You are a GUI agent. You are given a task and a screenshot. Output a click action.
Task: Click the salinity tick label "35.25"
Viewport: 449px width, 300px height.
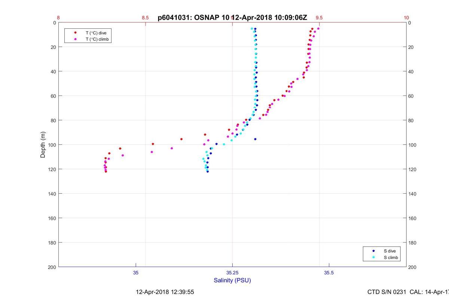(232, 273)
